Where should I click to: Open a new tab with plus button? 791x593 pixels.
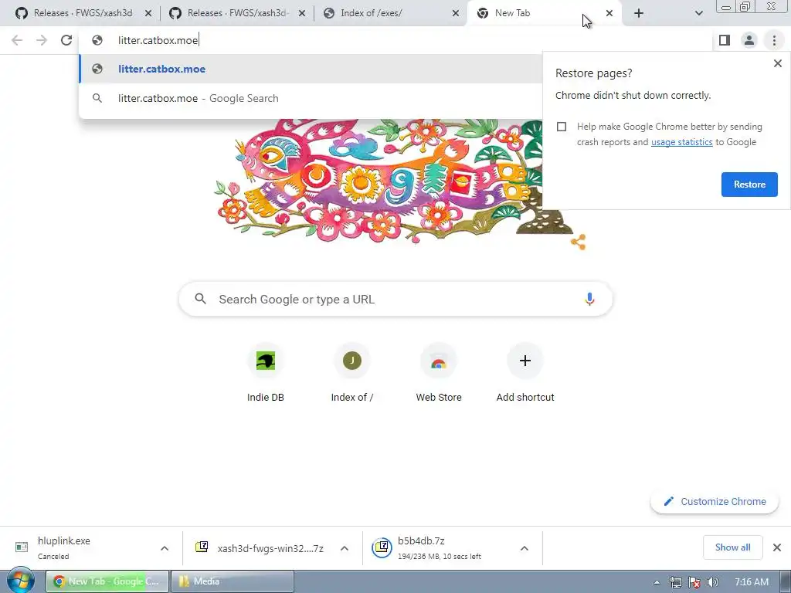tap(639, 14)
